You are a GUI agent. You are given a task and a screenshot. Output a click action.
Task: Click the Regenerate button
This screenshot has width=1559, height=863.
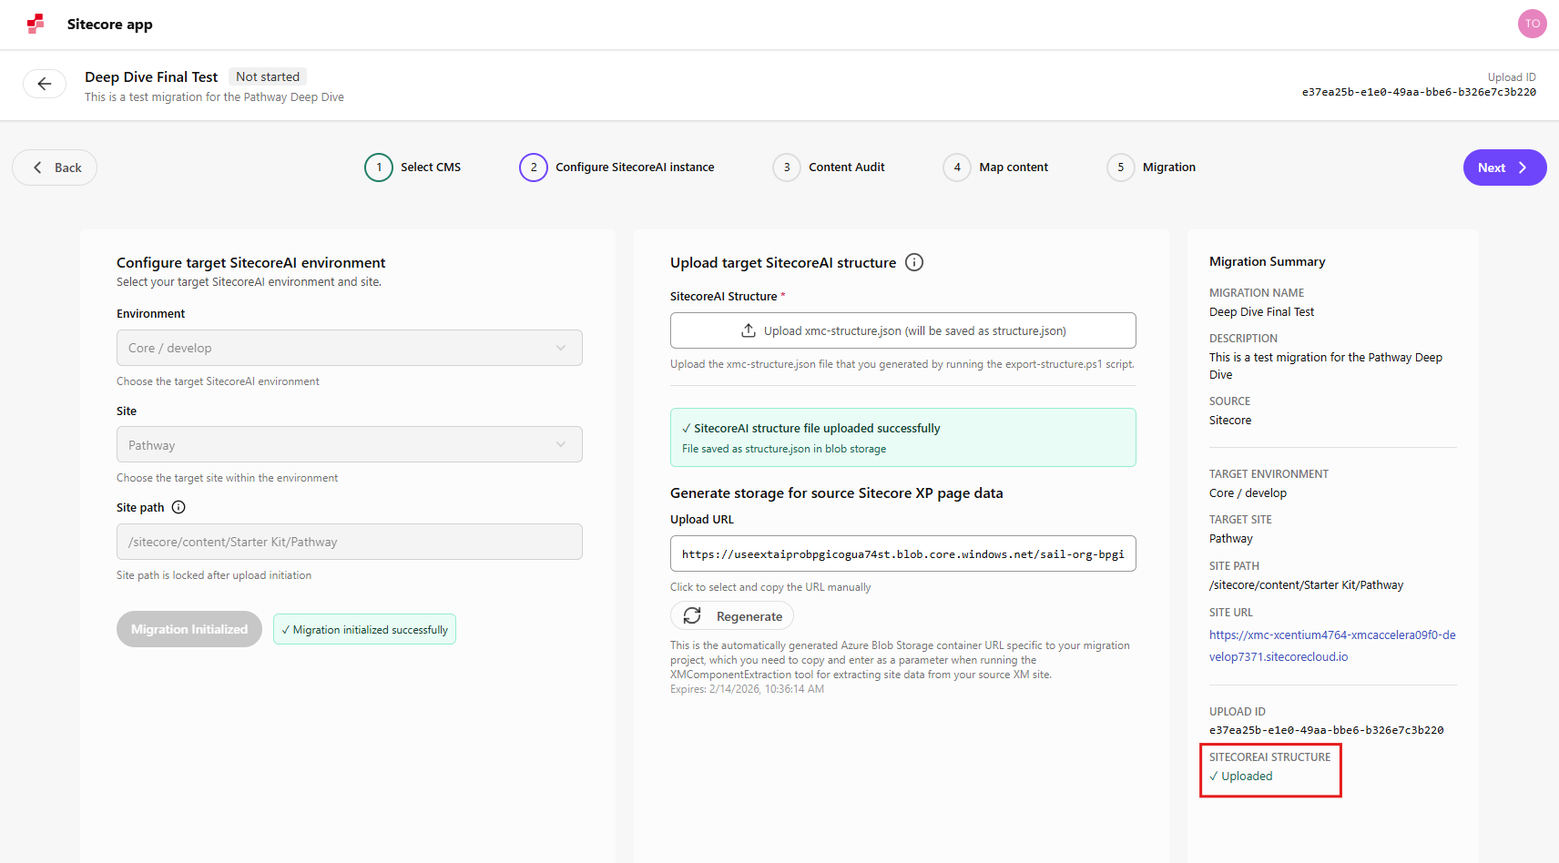tap(731, 615)
